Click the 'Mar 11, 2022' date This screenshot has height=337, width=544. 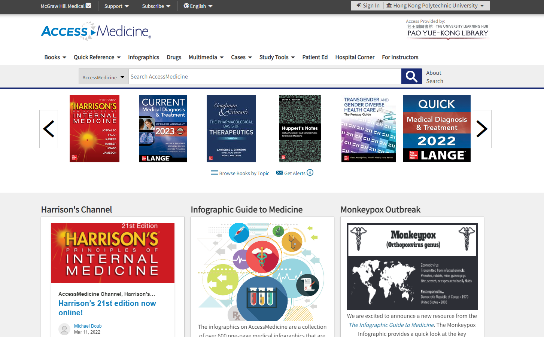[x=87, y=332]
